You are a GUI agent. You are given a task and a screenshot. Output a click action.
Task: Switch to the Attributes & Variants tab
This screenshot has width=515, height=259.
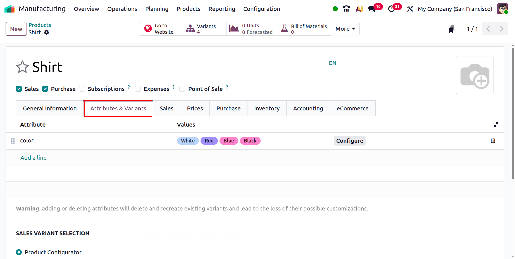click(118, 108)
